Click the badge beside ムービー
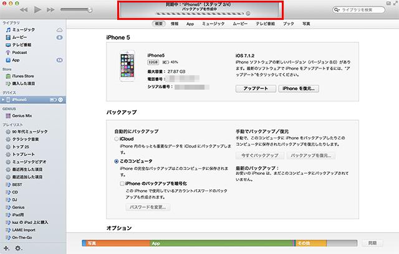The image size is (399, 254). pos(59,37)
